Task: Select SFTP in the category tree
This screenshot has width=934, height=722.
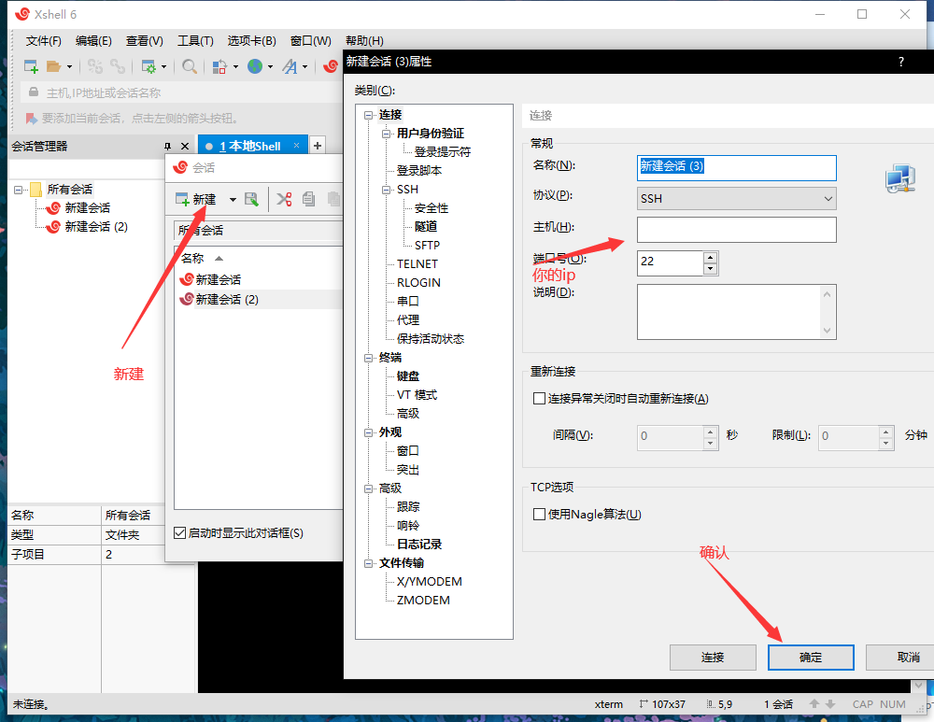Action: [427, 246]
